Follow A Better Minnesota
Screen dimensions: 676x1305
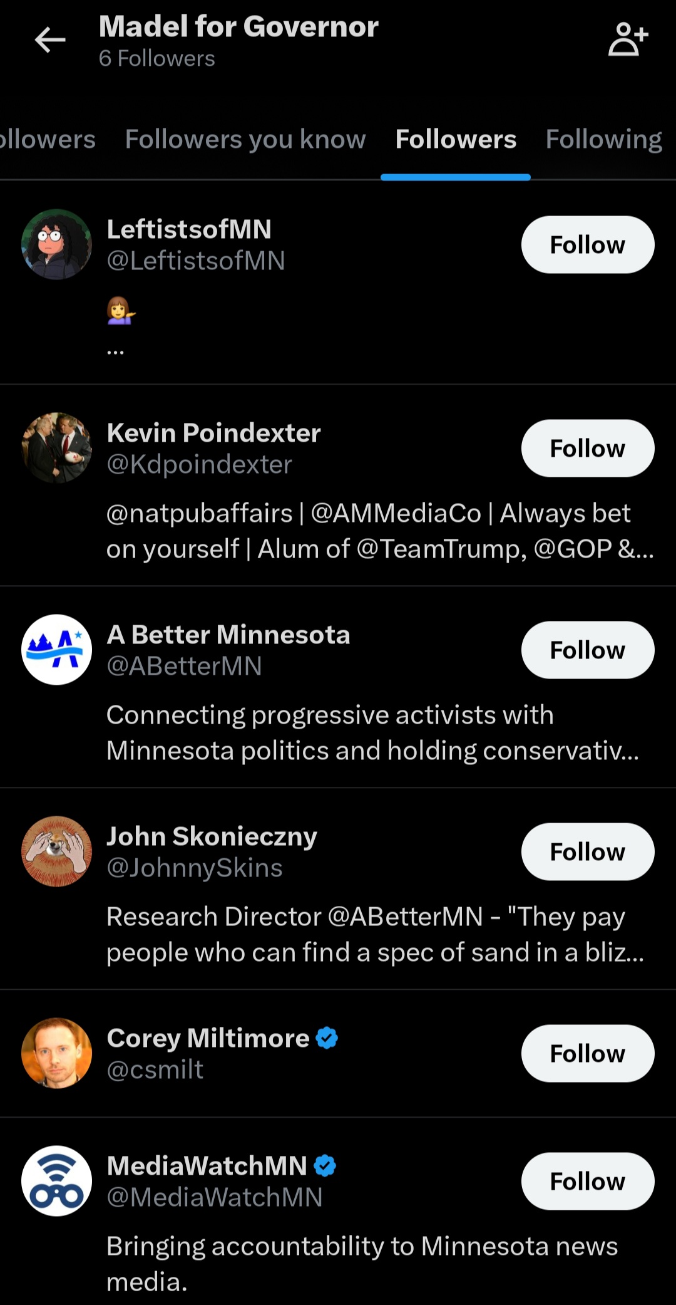(588, 650)
